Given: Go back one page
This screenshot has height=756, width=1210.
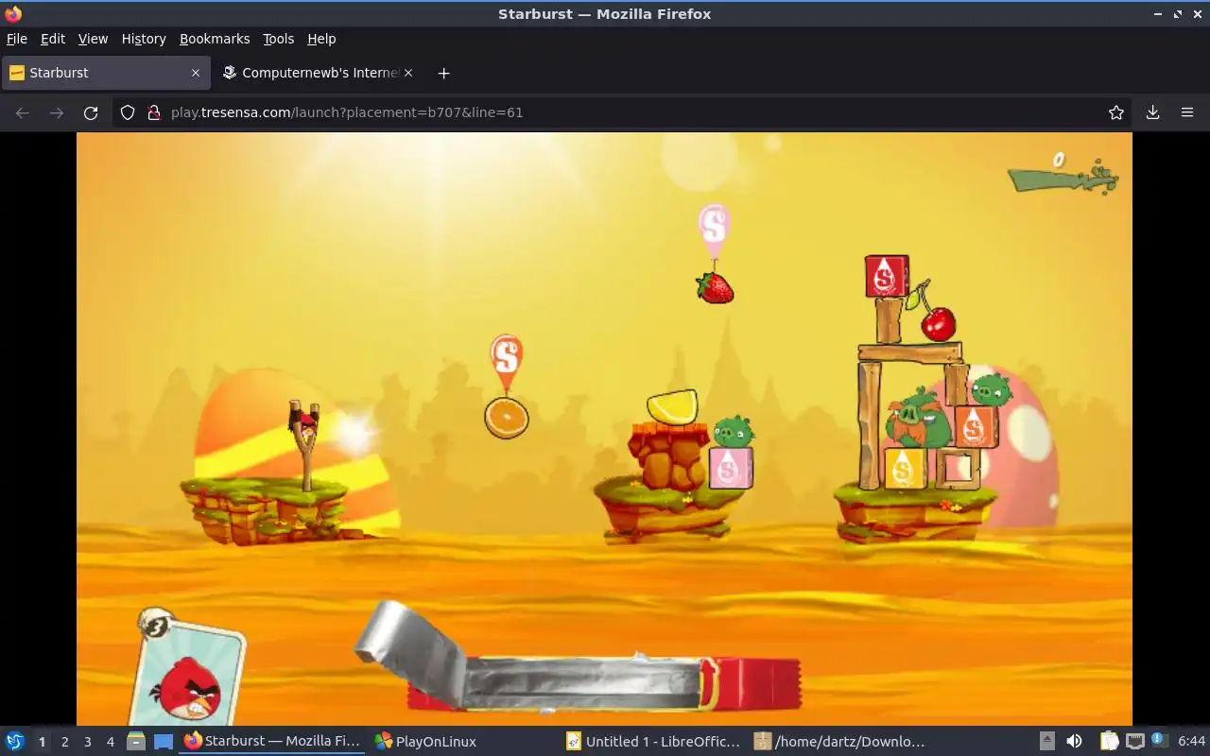Looking at the screenshot, I should [23, 112].
